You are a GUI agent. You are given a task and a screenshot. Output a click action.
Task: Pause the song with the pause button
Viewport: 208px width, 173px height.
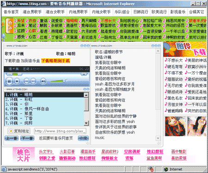click(9, 81)
